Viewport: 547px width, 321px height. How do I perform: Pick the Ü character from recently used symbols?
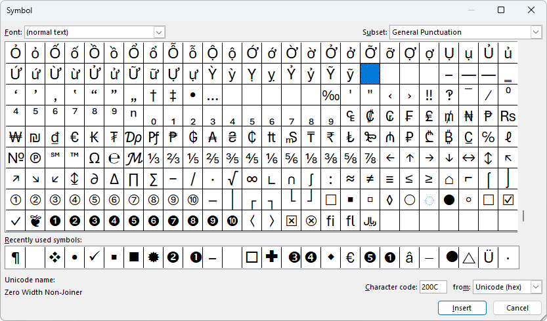tap(489, 257)
